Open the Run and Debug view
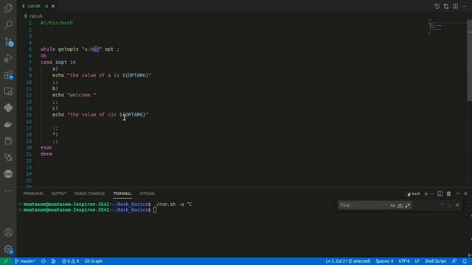The height and width of the screenshot is (265, 472). pos(8,58)
